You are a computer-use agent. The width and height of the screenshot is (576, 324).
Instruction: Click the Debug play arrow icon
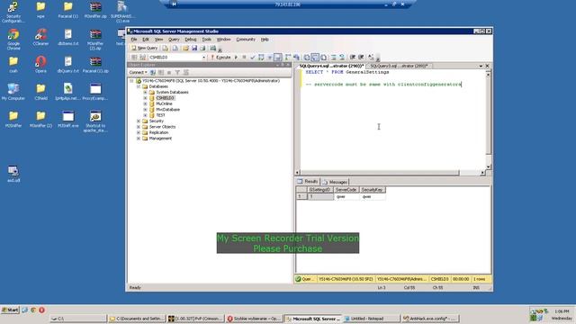click(236, 58)
